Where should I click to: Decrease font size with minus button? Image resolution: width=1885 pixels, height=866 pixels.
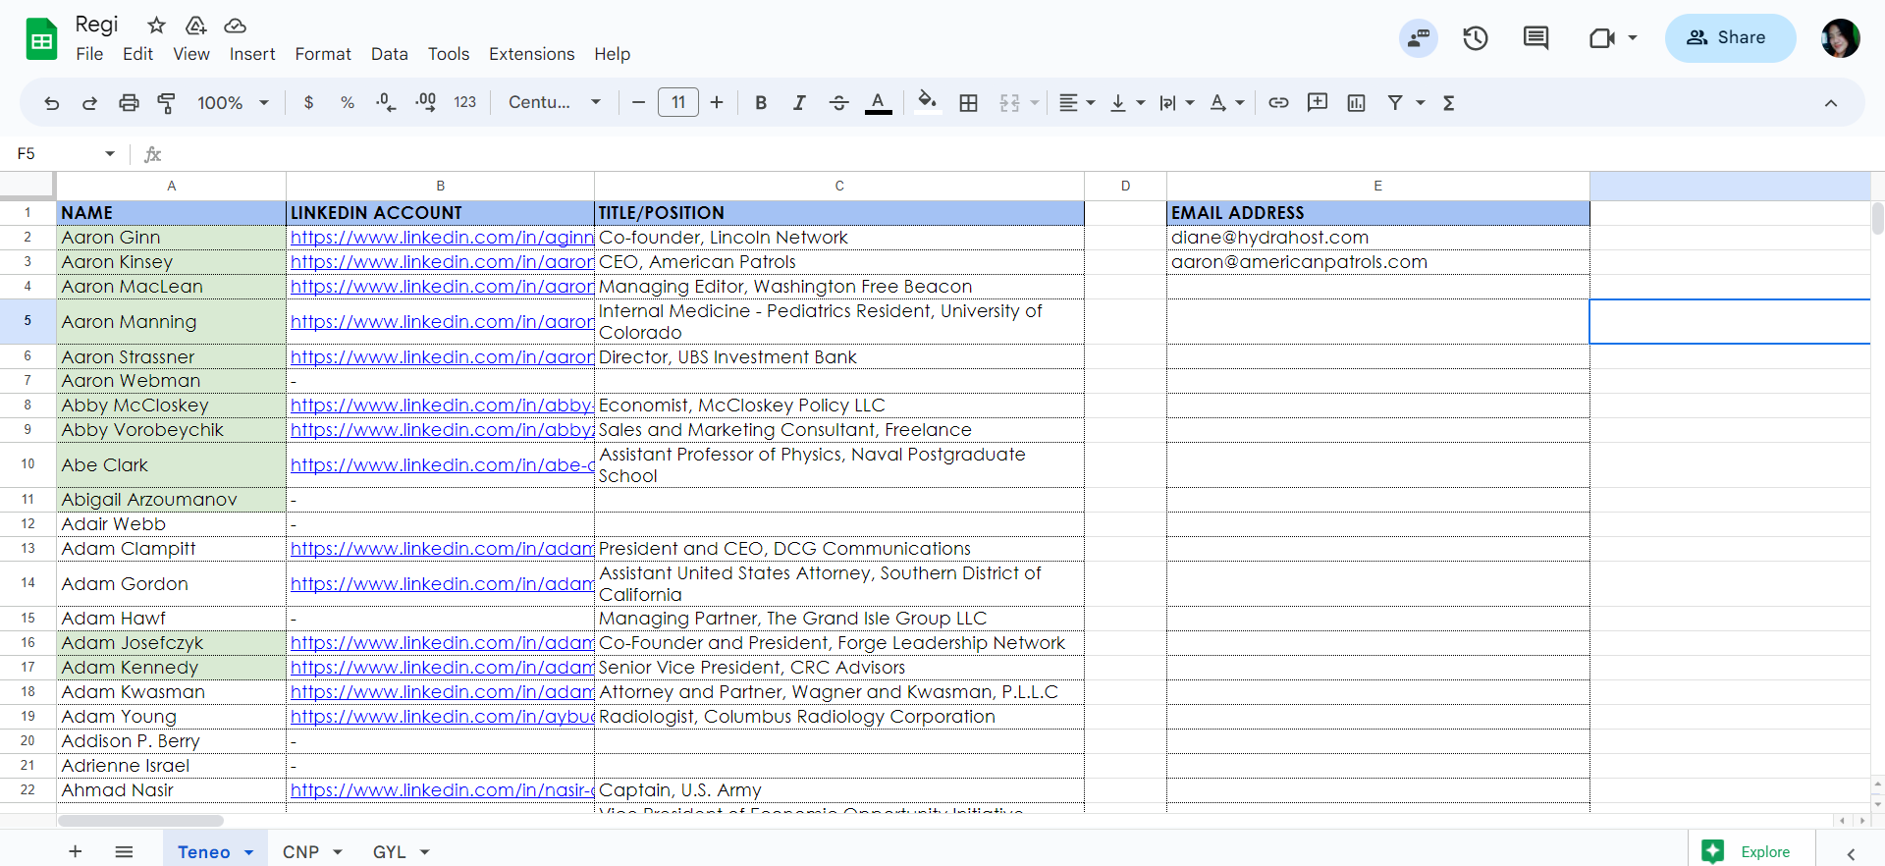(638, 103)
